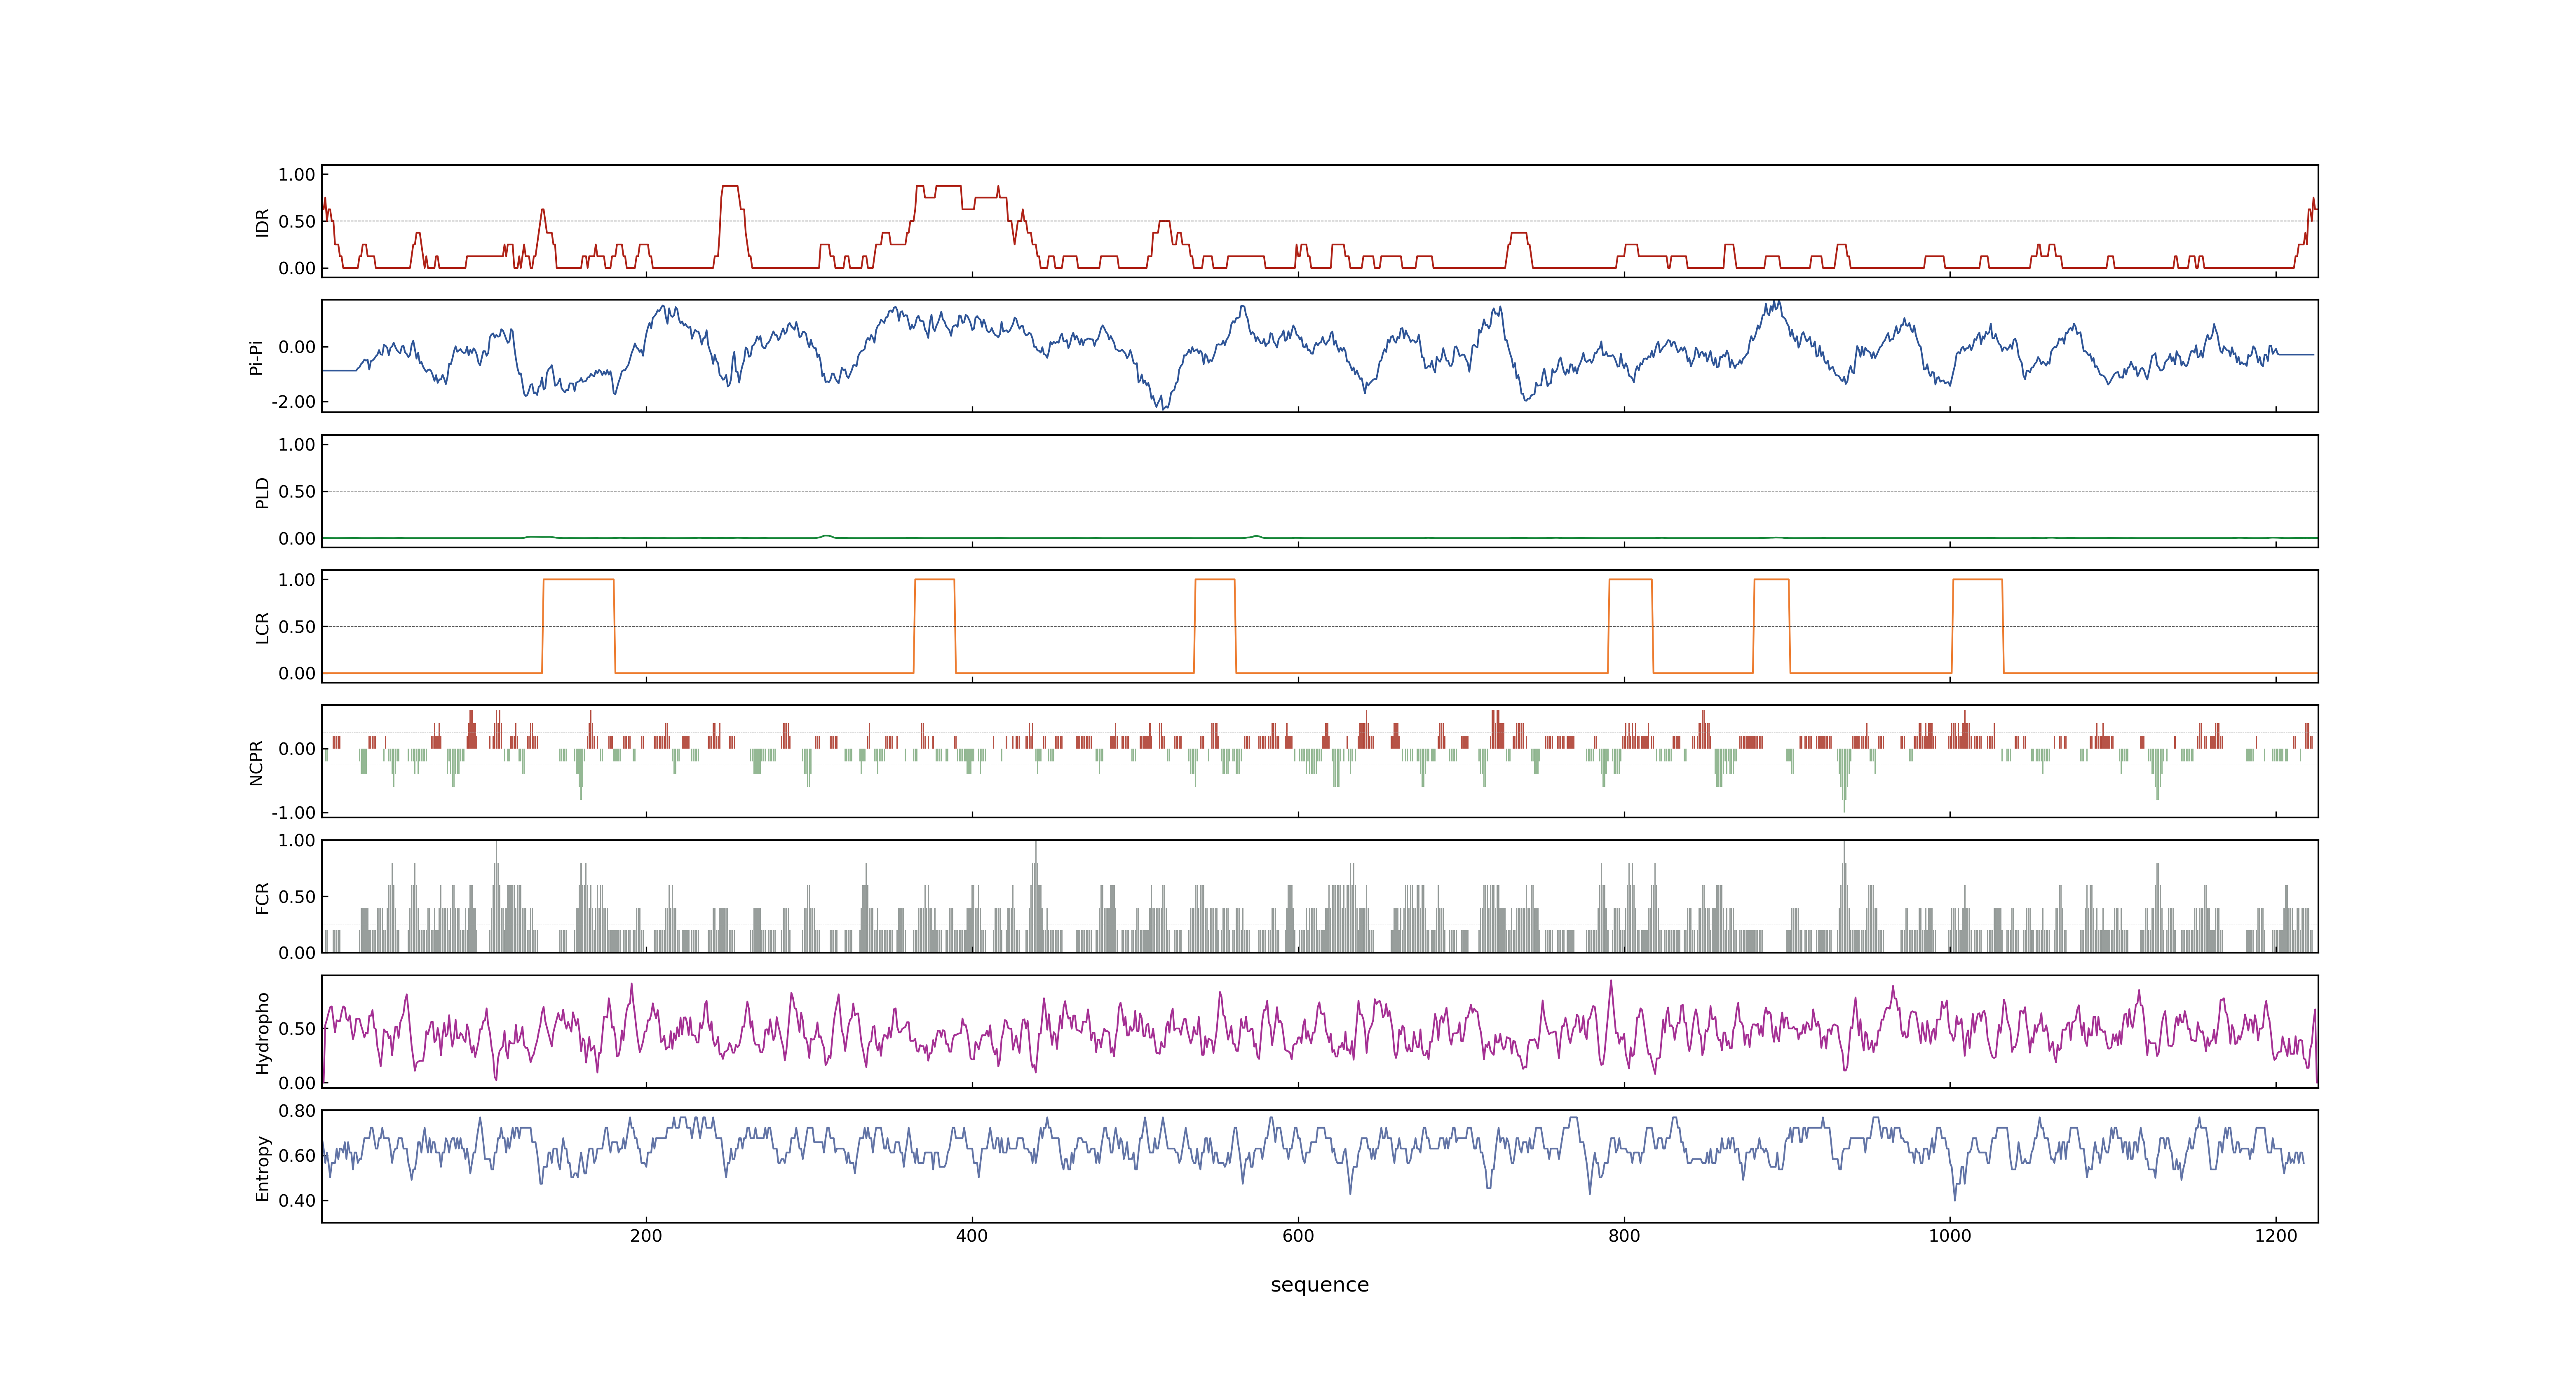Click the 0.50 tick in IDR panel
The height and width of the screenshot is (1374, 2576).
297,222
